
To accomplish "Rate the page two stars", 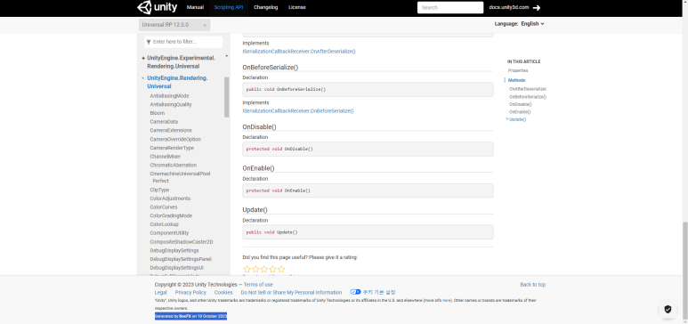I will click(x=255, y=269).
